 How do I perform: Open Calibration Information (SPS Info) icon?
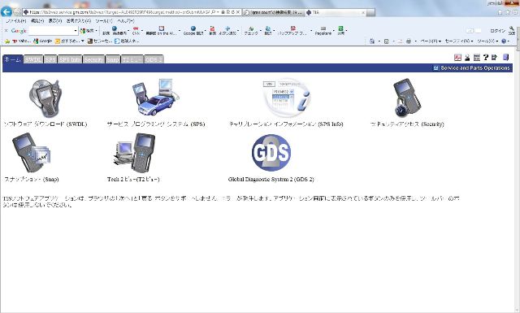click(x=287, y=98)
